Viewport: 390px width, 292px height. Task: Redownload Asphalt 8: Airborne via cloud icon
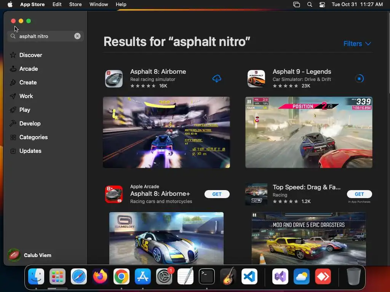coord(217,79)
